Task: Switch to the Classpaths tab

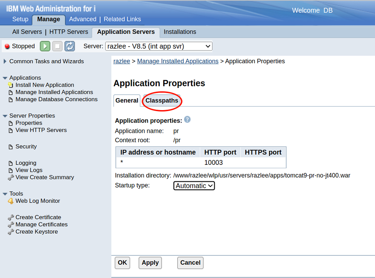Action: (162, 101)
